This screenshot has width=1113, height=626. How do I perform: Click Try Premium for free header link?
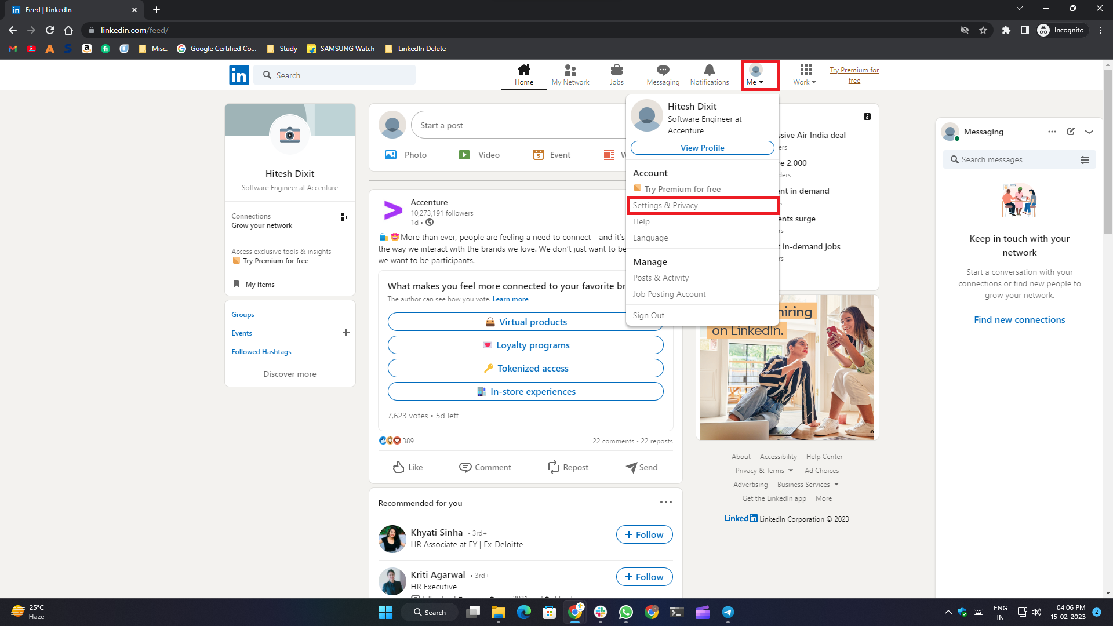854,75
